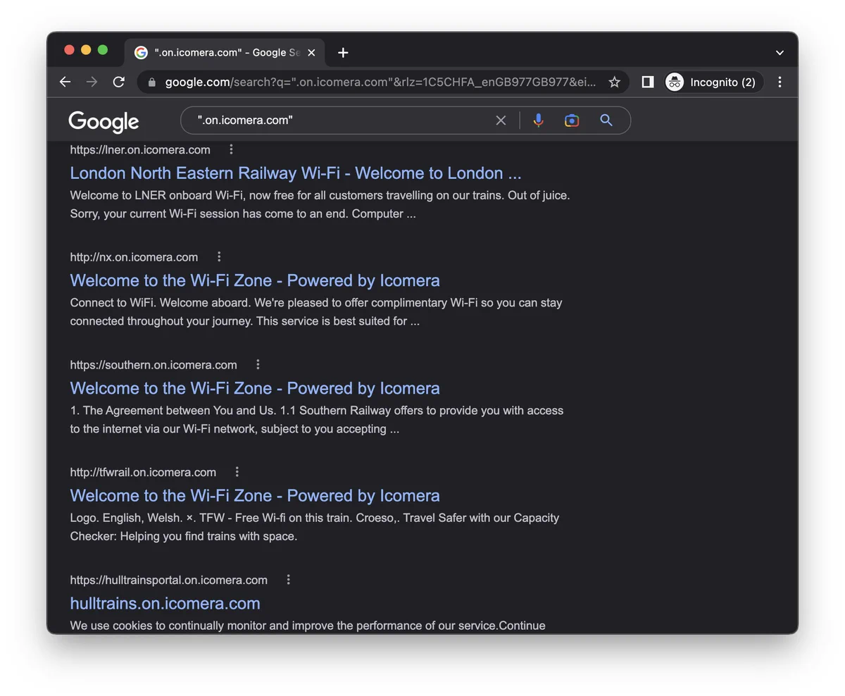Open a new tab with the plus button
Screen dimensions: 845x696
343,53
